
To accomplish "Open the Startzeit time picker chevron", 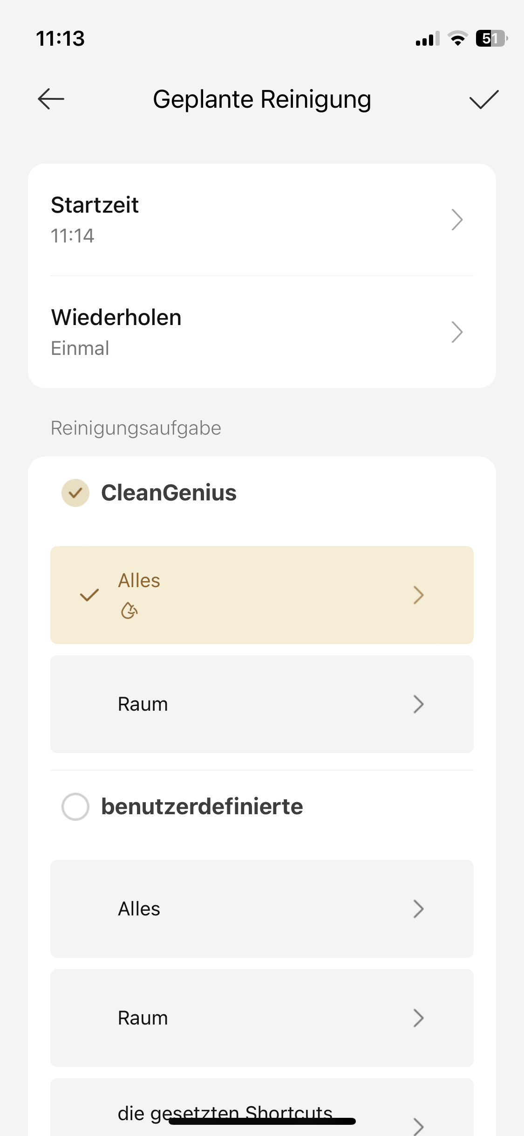I will coord(457,220).
